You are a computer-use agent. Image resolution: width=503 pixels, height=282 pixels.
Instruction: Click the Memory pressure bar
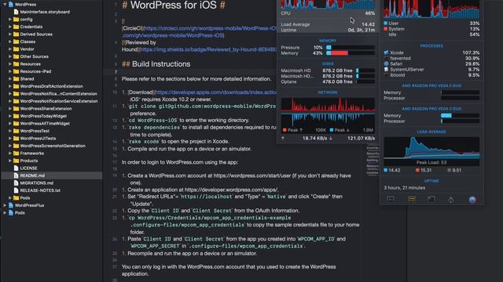[x=351, y=47]
